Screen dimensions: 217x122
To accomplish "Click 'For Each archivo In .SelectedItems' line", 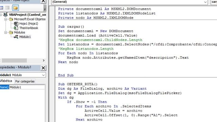I will click(x=114, y=106).
